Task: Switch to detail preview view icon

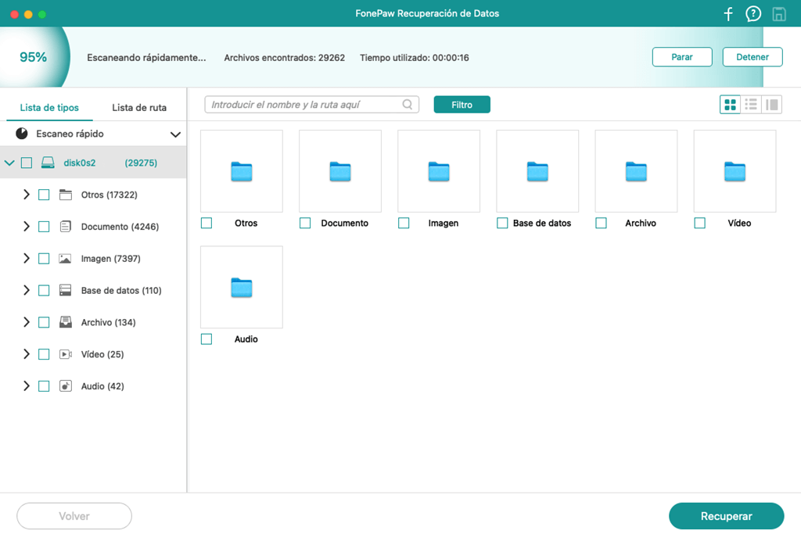Action: [771, 105]
